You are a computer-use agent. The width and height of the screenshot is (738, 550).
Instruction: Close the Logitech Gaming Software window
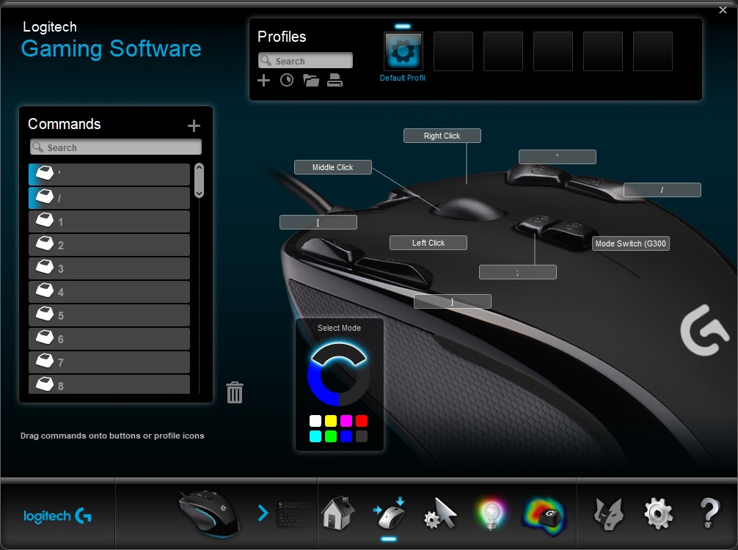[x=723, y=10]
